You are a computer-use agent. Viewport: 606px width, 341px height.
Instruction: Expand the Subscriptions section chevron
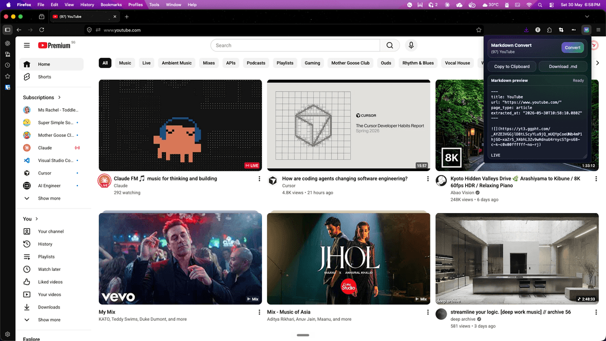pyautogui.click(x=59, y=98)
